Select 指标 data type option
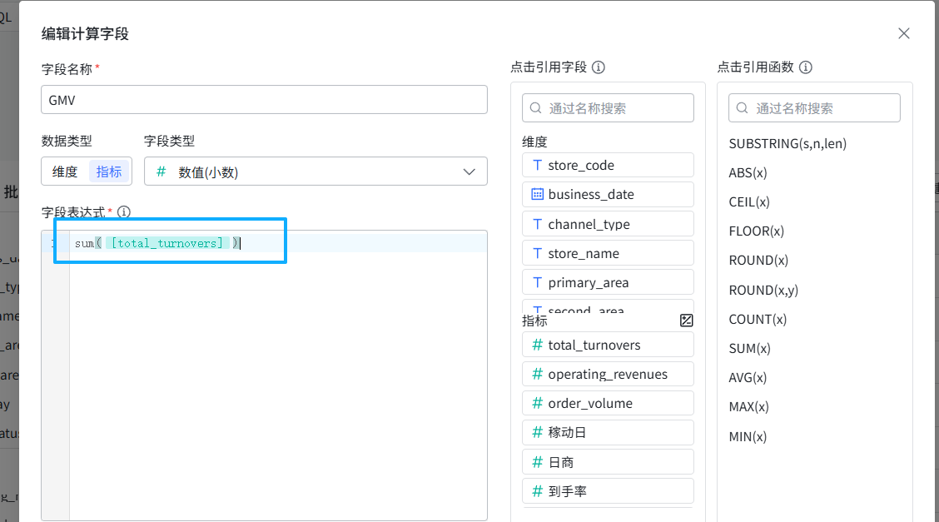Viewport: 939px width, 522px height. [x=109, y=172]
